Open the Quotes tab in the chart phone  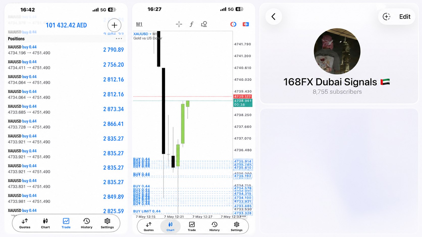[x=149, y=227]
